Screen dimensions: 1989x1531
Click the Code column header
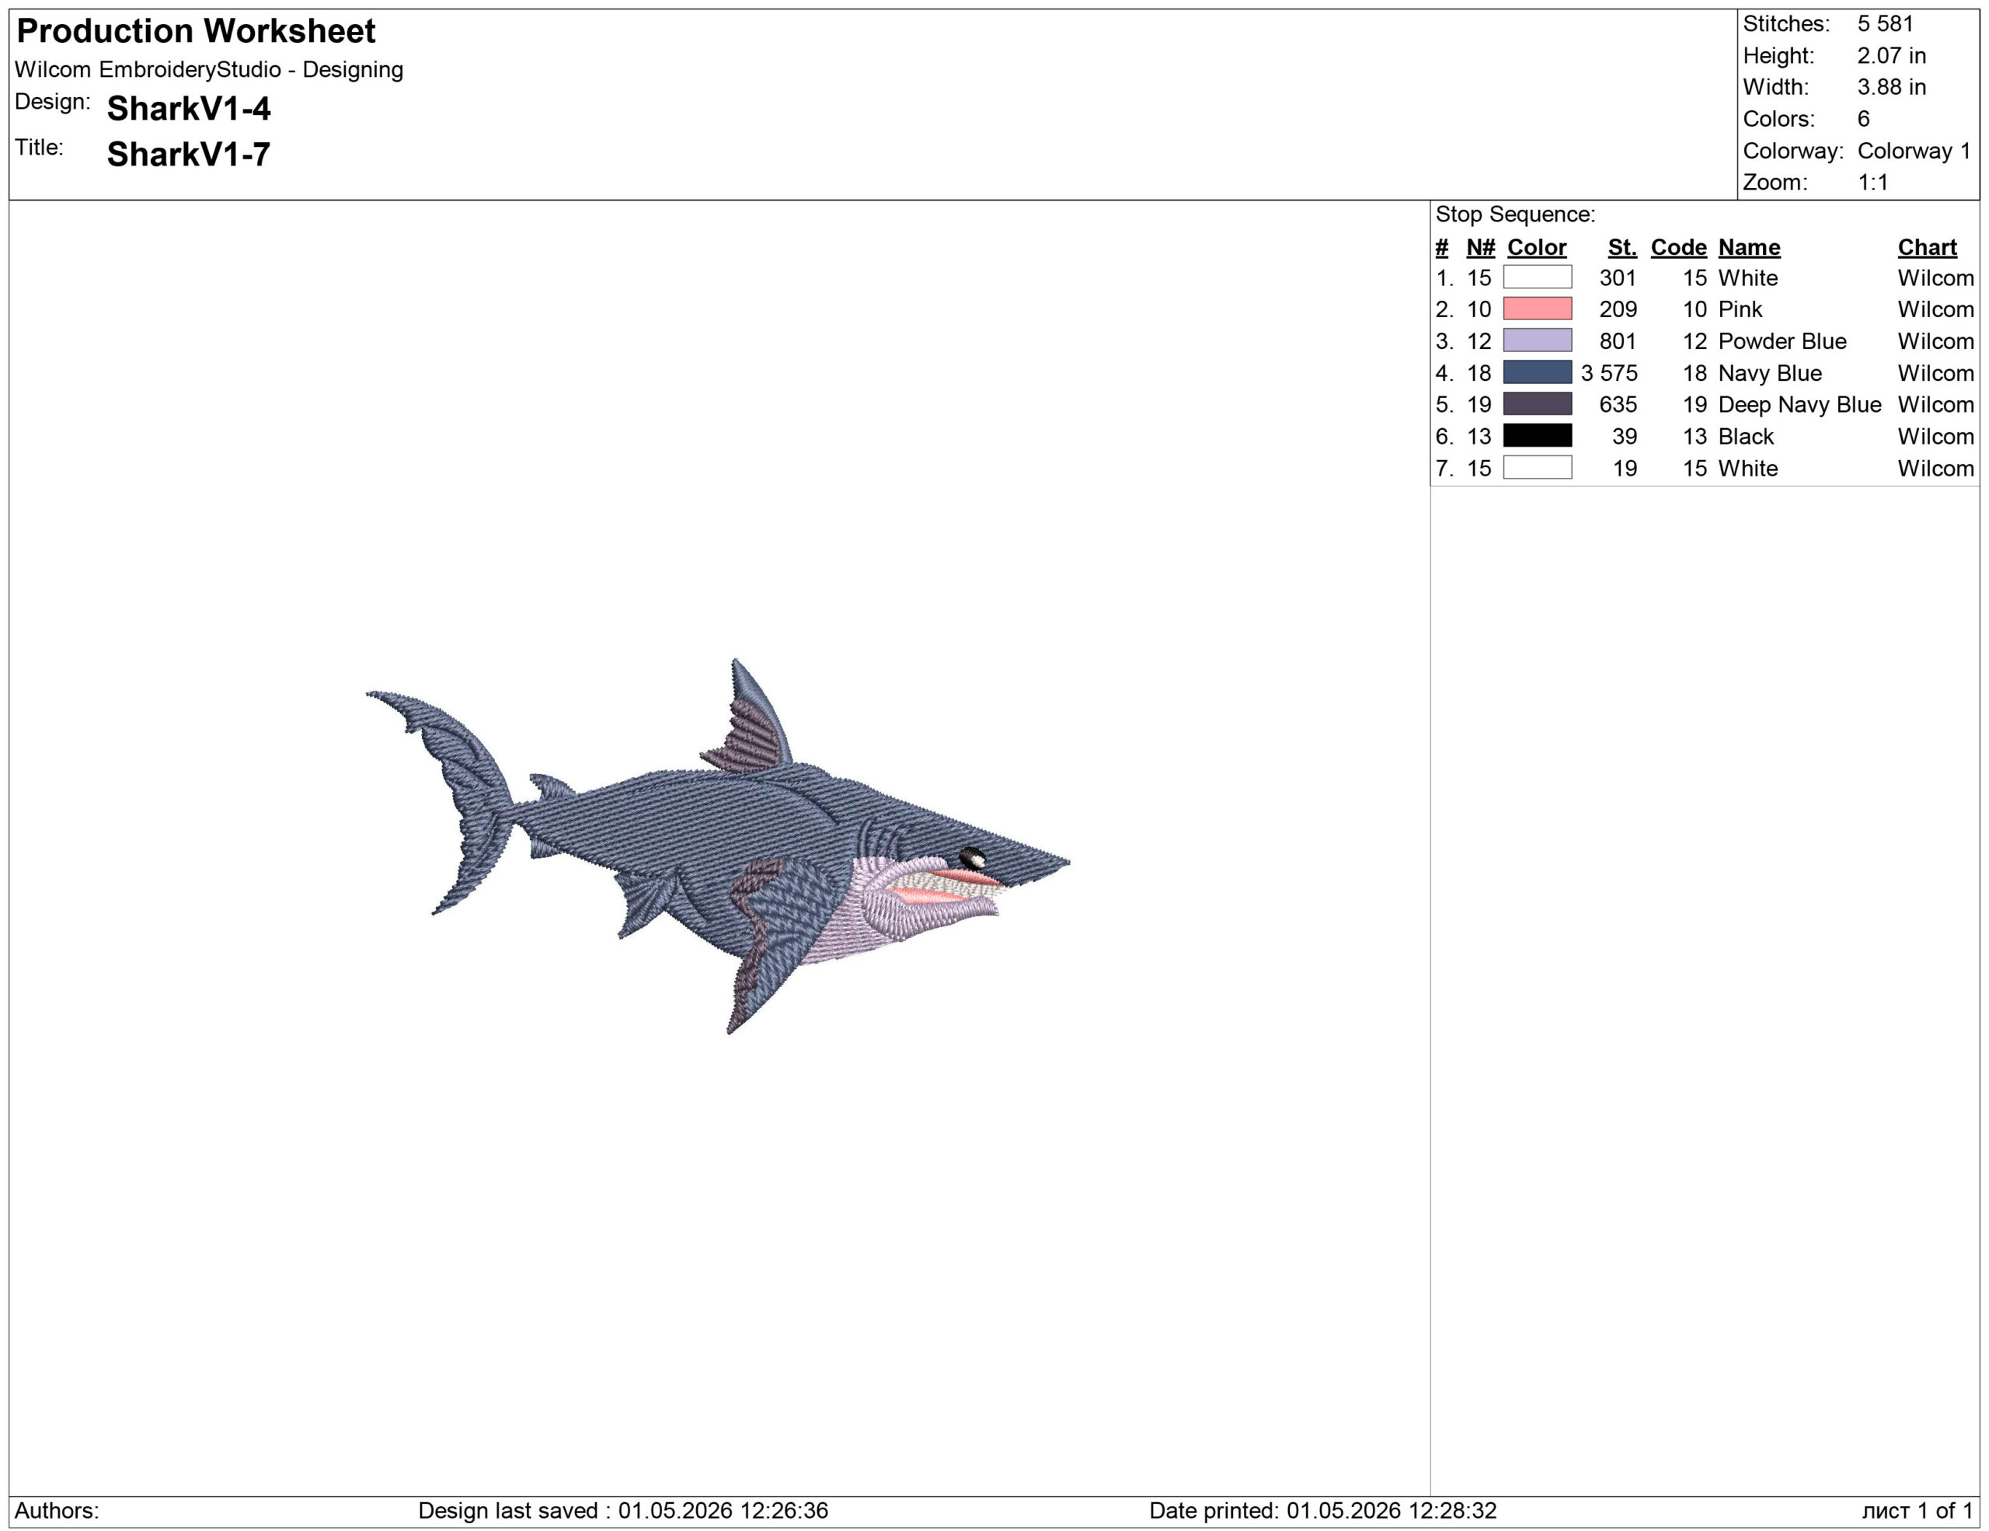coord(1678,247)
